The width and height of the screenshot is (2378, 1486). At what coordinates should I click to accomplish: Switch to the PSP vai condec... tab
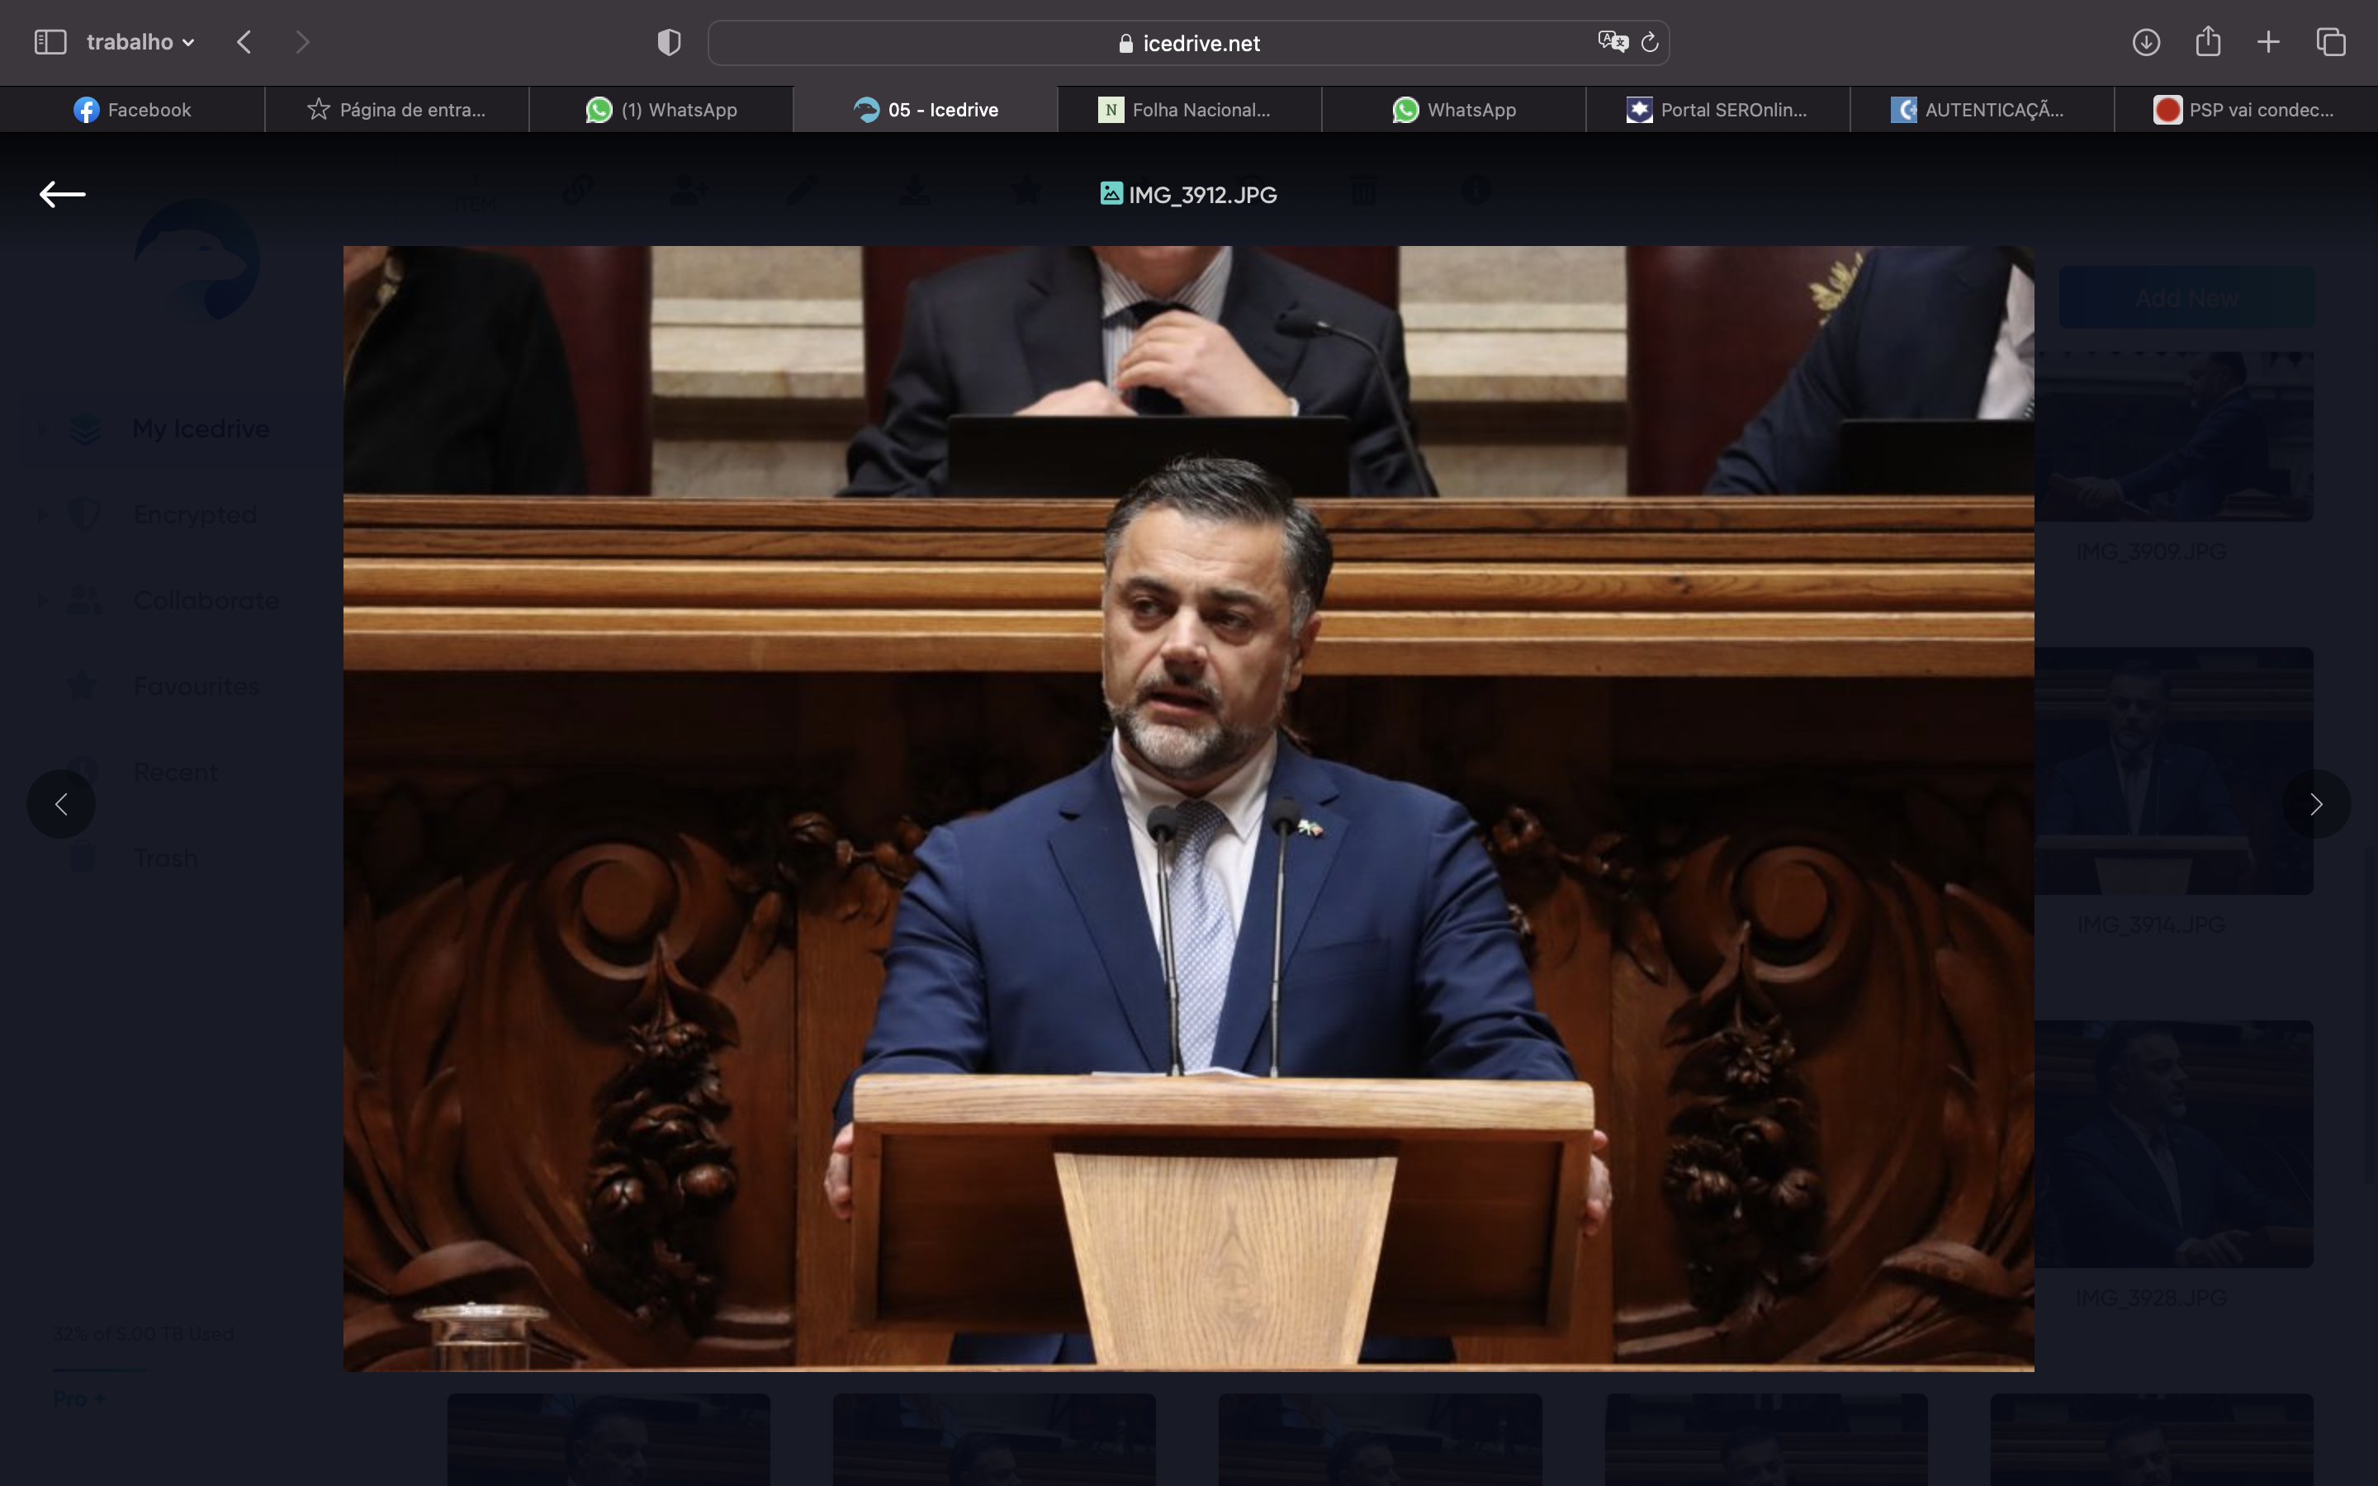coord(2247,110)
